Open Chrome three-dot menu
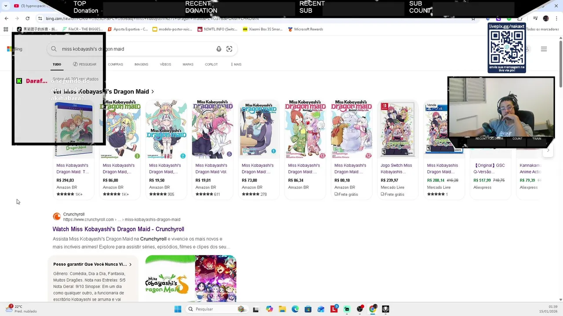Image resolution: width=563 pixels, height=316 pixels. click(556, 18)
